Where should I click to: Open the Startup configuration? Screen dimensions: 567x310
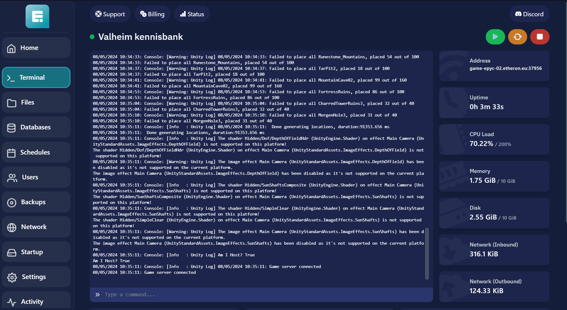pos(36,252)
